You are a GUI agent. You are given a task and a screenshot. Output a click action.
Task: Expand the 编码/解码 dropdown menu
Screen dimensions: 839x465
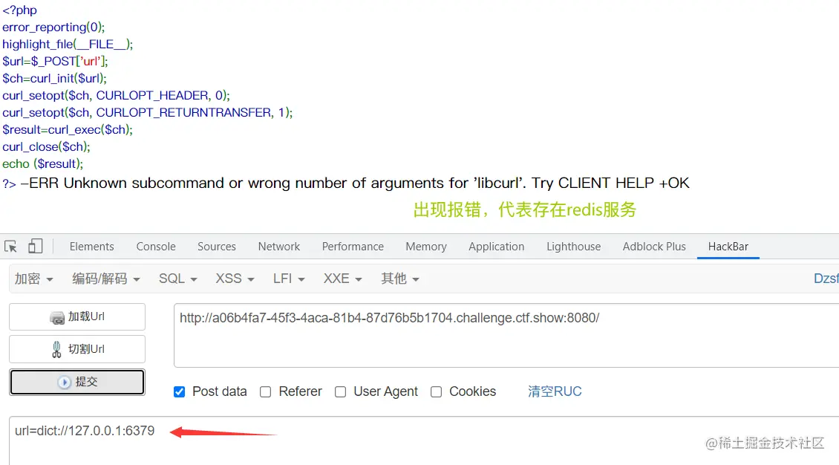[106, 279]
